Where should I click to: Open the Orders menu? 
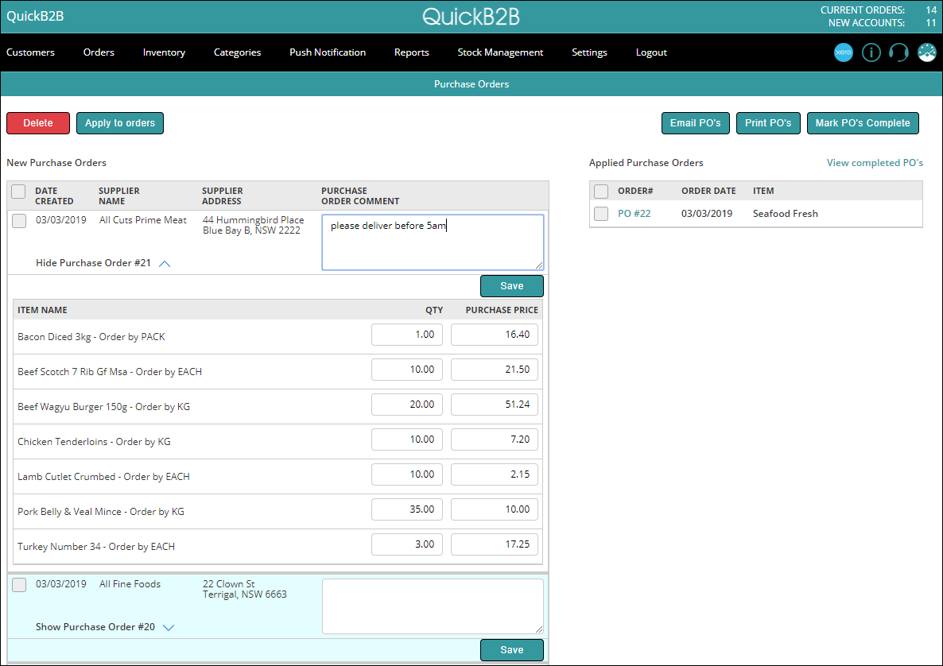click(x=99, y=52)
